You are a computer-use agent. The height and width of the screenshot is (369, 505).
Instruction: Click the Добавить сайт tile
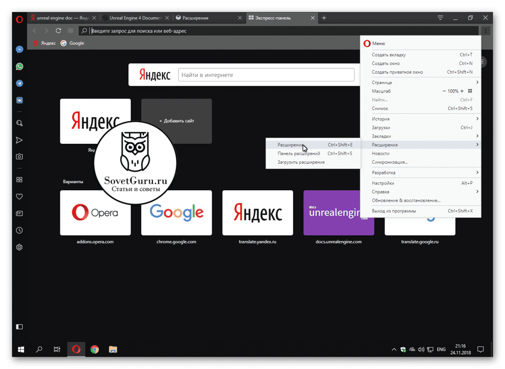click(176, 121)
